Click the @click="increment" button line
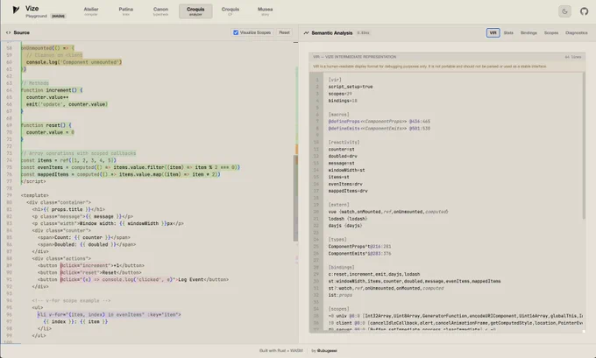Viewport: 596px width, 358px height. [91, 266]
